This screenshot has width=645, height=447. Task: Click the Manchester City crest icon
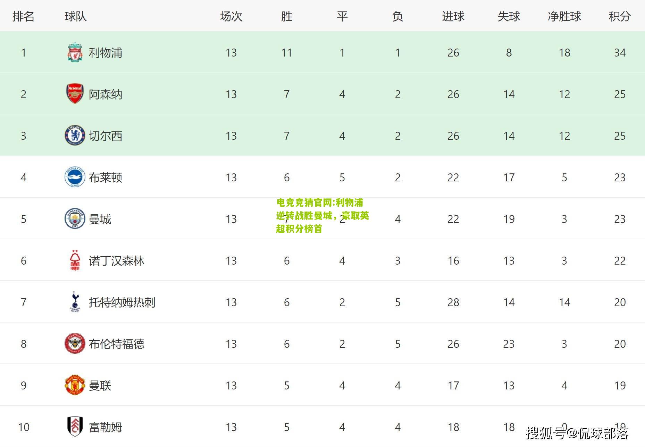click(x=75, y=218)
